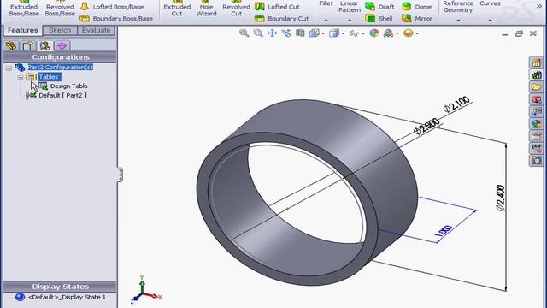The height and width of the screenshot is (308, 547).
Task: Open the Apply Scene dropdown arrow
Action: 397,34
